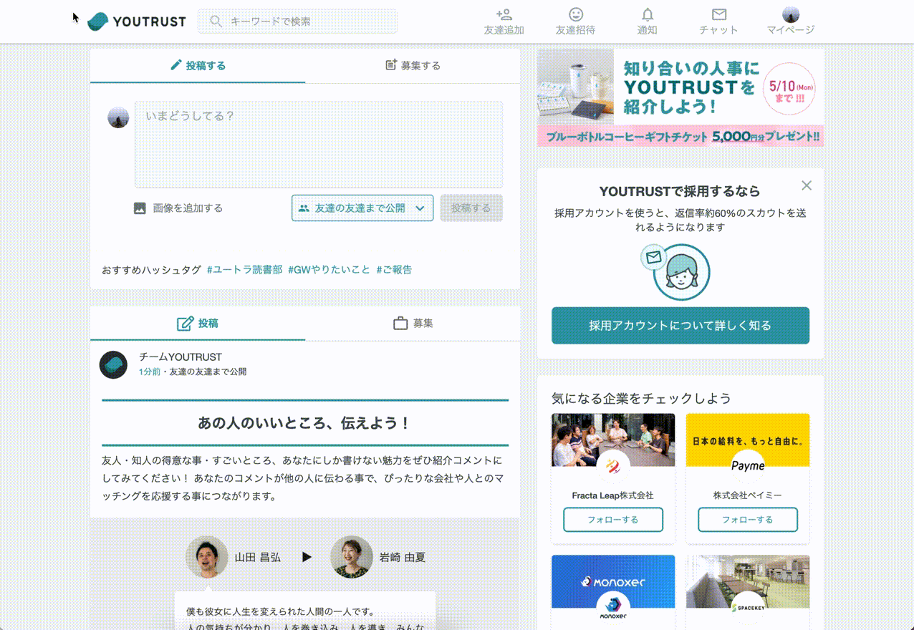
Task: Open hashtag #GWやりたいこと
Action: pos(329,270)
